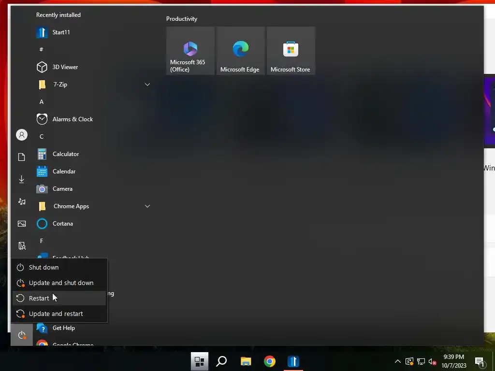
Task: Click the '#' letter group header
Action: [42, 50]
